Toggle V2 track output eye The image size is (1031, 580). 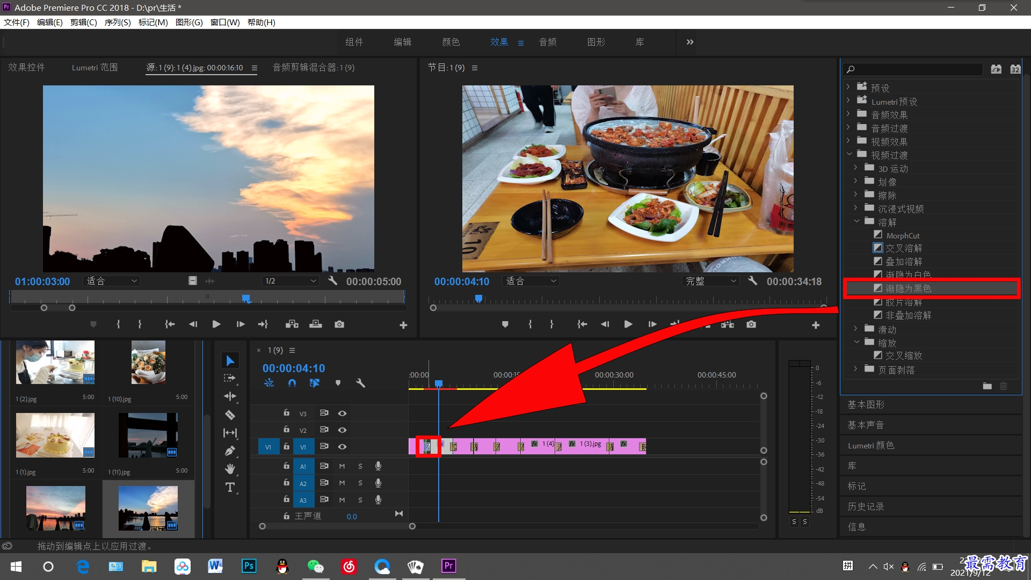tap(342, 430)
